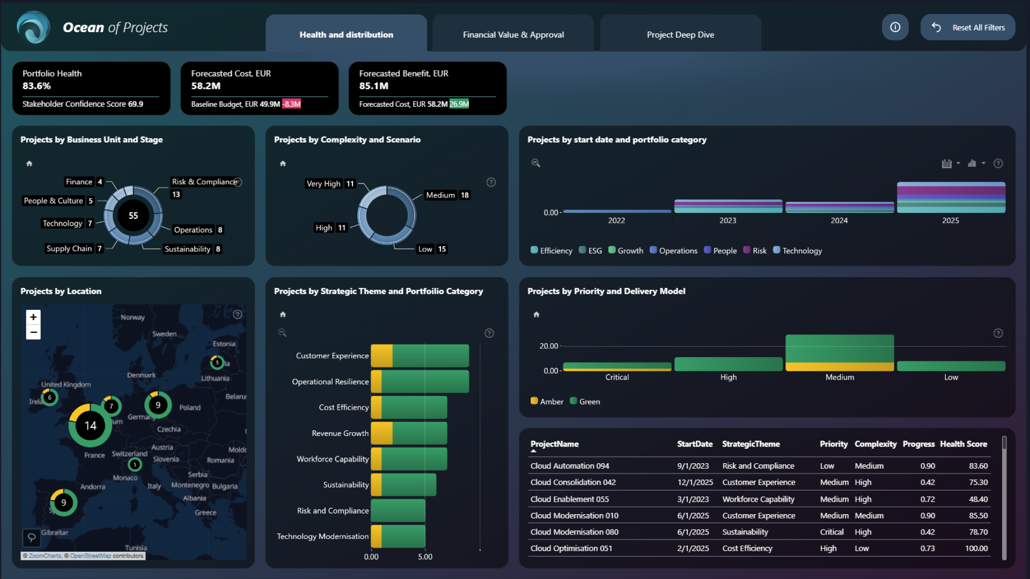The width and height of the screenshot is (1030, 579).
Task: Toggle Green legend item
Action: click(x=585, y=402)
